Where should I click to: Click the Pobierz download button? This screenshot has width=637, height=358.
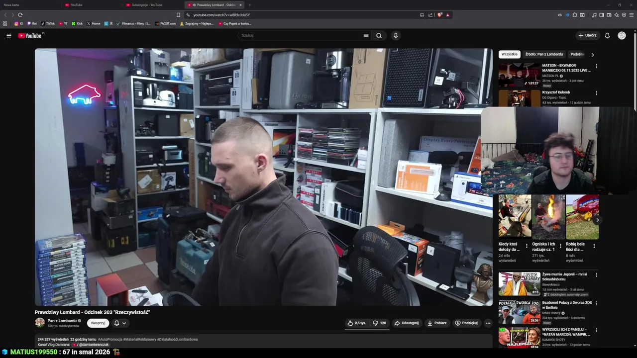(x=437, y=323)
